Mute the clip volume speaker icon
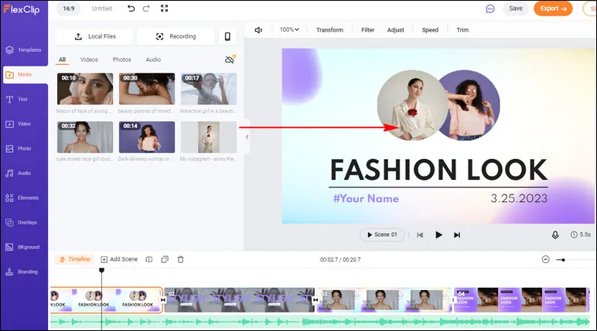The image size is (597, 331). pos(258,30)
